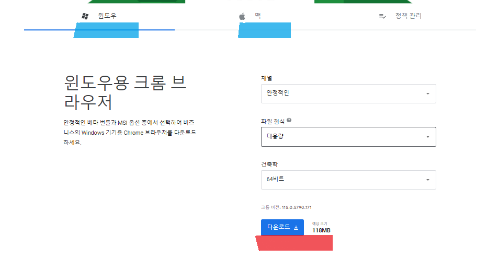Click the arrow of the 안정적인 dropdown
487x271 pixels.
coord(428,93)
